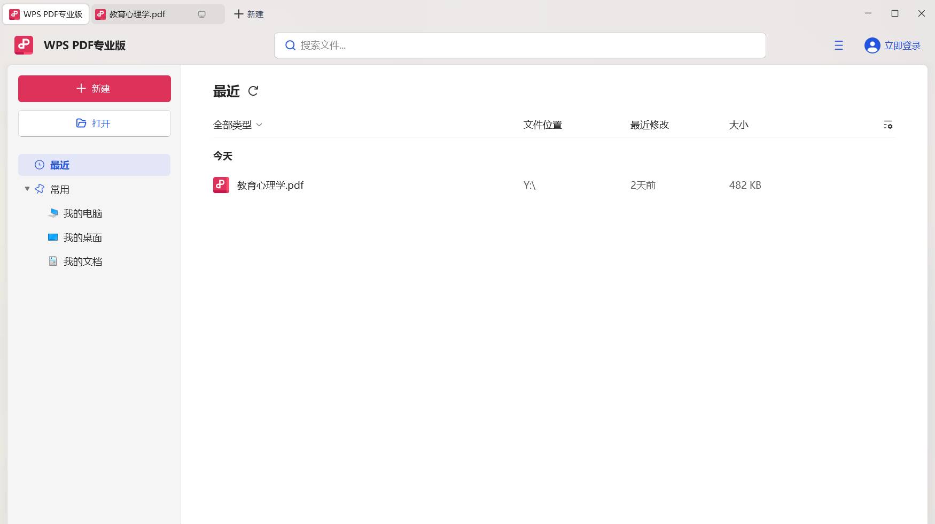Image resolution: width=935 pixels, height=524 pixels.
Task: Click 新建 in the tab bar
Action: [249, 14]
